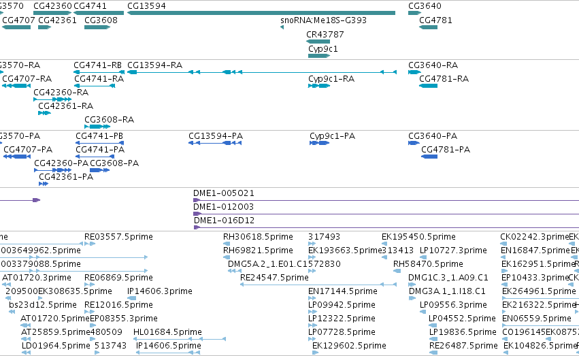Click the CG4741-PA coding sequence label
The width and height of the screenshot is (579, 356).
pyautogui.click(x=100, y=150)
